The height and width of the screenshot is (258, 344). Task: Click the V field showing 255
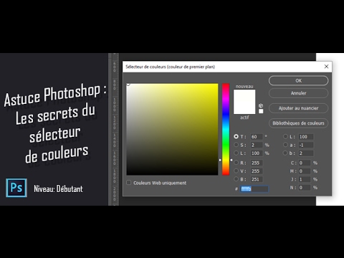pos(257,171)
